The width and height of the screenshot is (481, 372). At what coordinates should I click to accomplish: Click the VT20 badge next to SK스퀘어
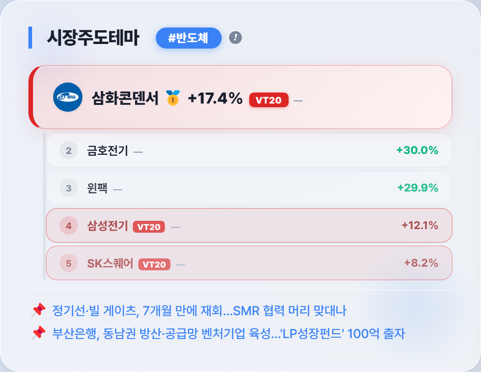(154, 264)
